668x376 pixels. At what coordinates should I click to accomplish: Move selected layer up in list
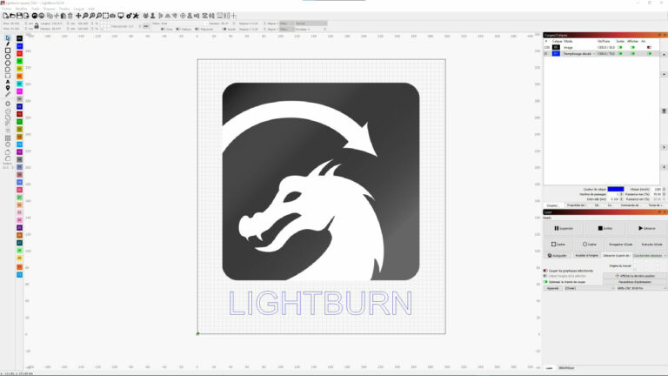tap(664, 55)
